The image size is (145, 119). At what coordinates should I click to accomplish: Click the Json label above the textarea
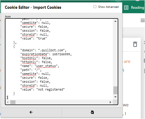(8, 17)
